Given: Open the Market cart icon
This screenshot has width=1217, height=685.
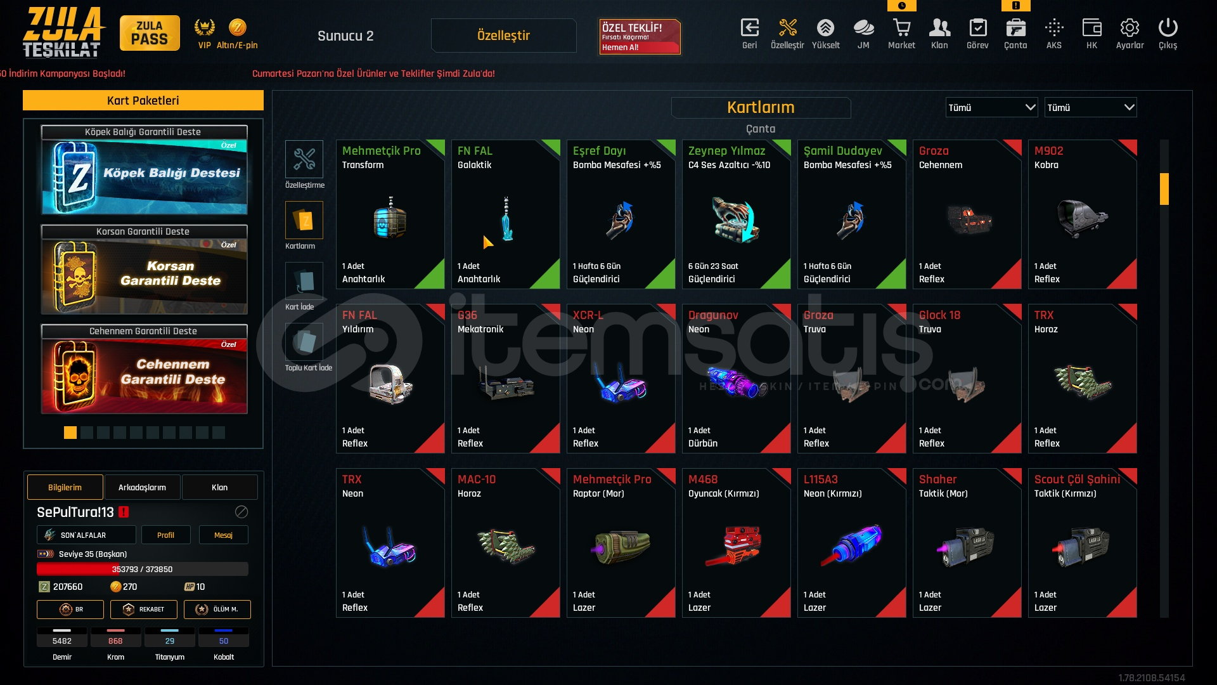Looking at the screenshot, I should (901, 28).
